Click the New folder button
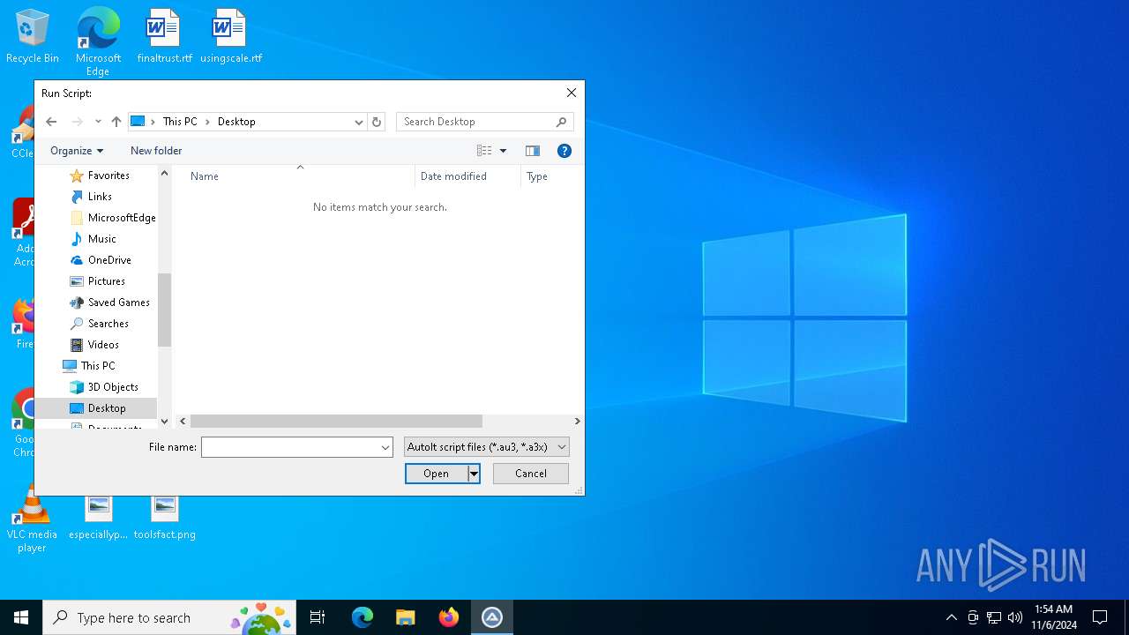Screen dimensions: 1129x635 (x=156, y=151)
